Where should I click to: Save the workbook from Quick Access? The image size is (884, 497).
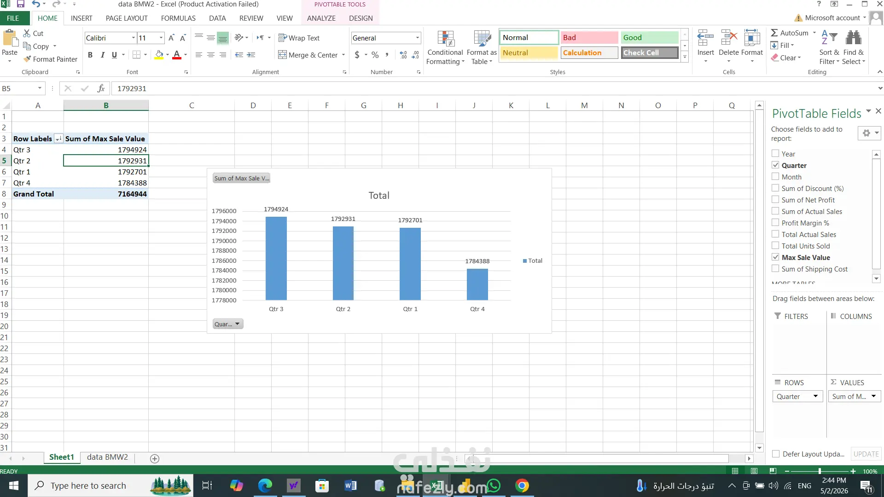(x=20, y=4)
